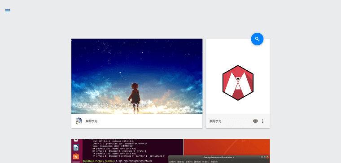
Task: Open the Ubuntu terminal screenshot post thumbnail
Action: (170, 151)
